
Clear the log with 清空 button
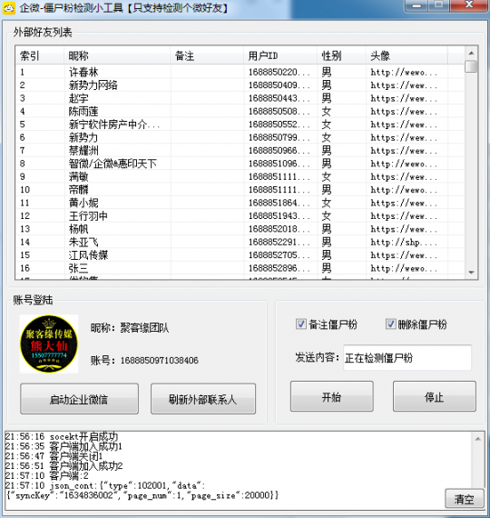click(465, 499)
